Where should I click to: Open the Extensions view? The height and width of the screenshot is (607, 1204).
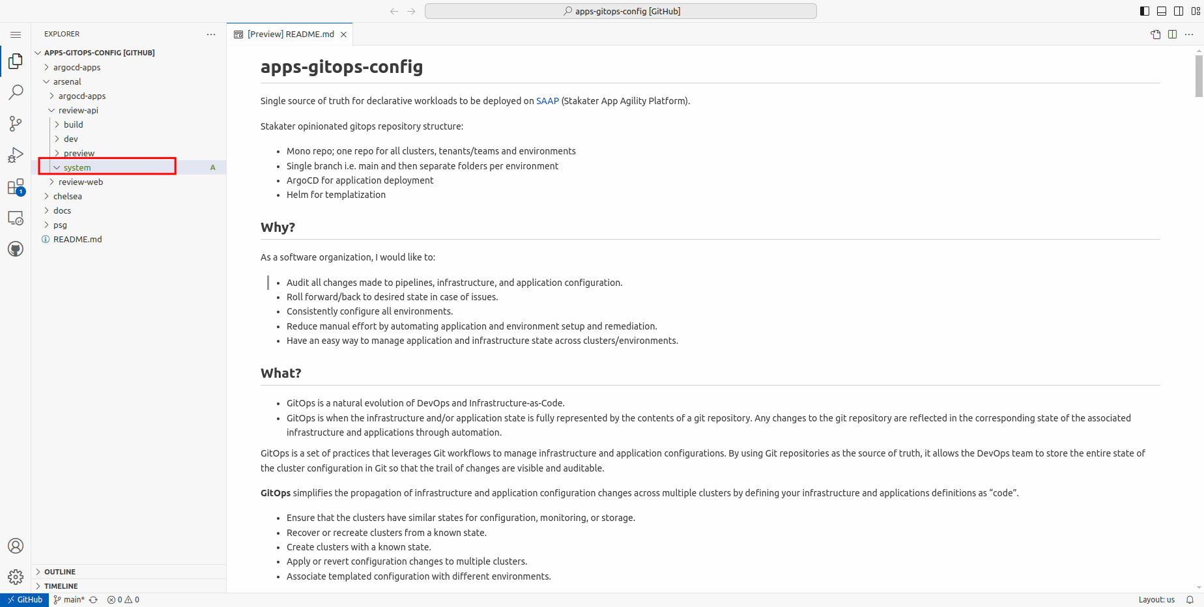tap(16, 188)
